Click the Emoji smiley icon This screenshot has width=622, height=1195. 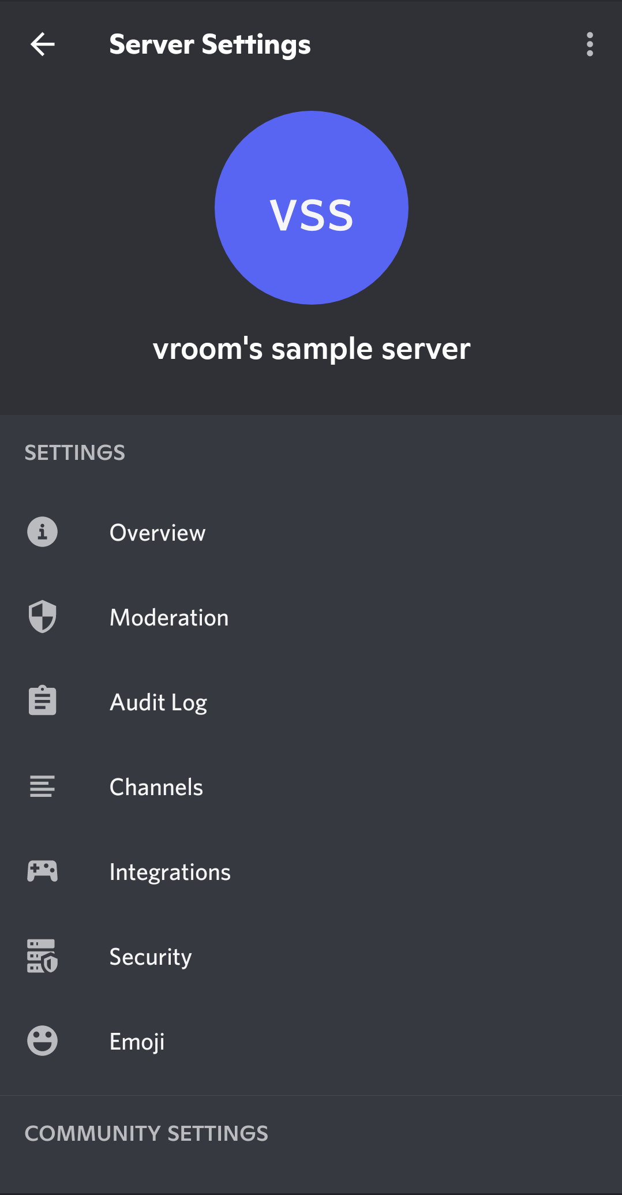[x=43, y=1041]
